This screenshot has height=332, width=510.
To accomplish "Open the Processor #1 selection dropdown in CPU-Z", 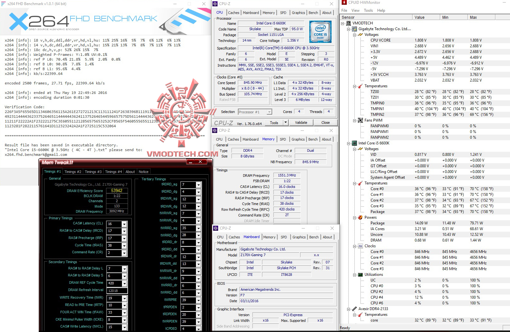I will (269, 112).
